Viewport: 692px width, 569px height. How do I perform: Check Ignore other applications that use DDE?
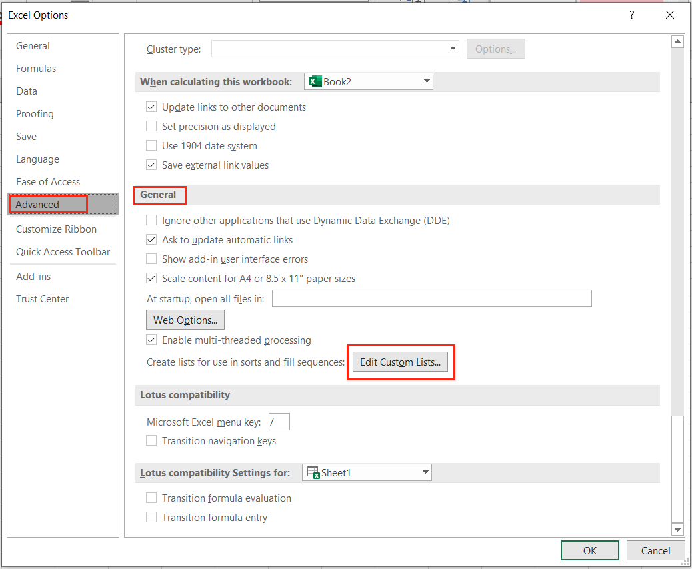[151, 221]
